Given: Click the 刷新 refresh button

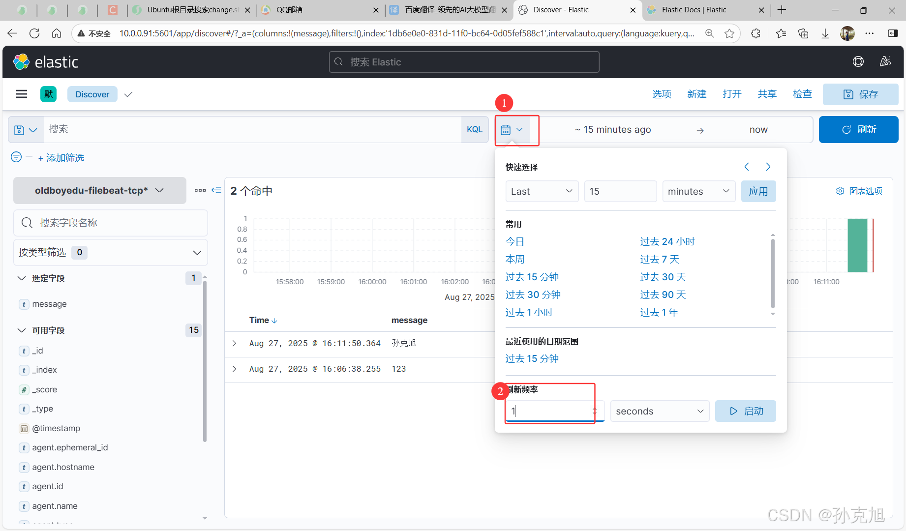Looking at the screenshot, I should pos(859,130).
